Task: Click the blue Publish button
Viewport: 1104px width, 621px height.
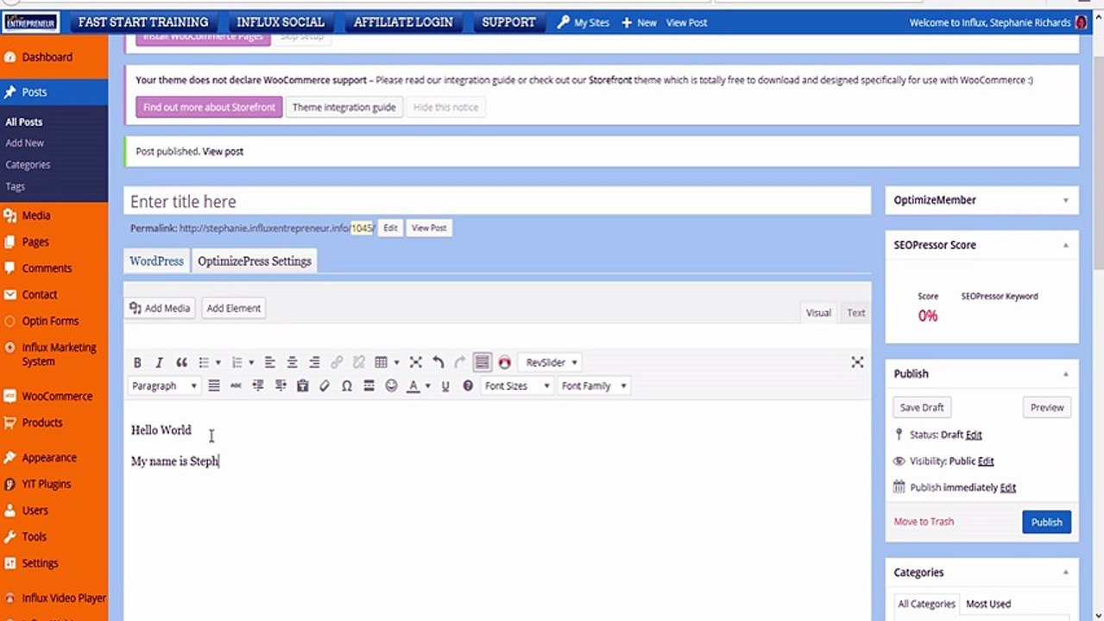Action: click(x=1046, y=522)
